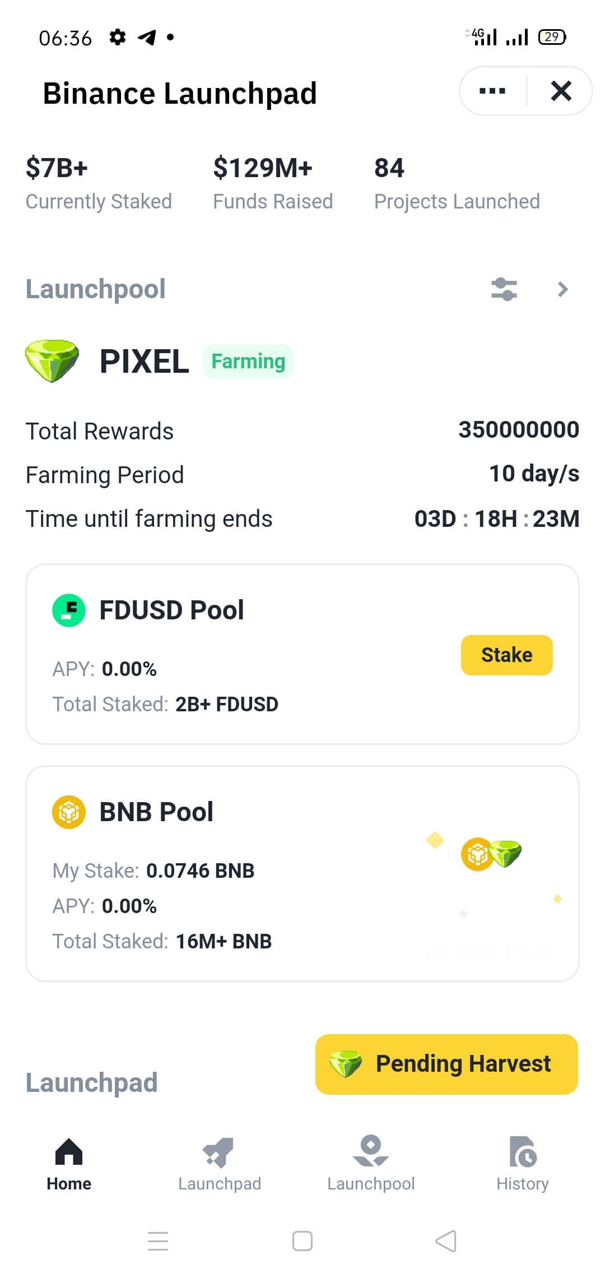This screenshot has width=605, height=1278.
Task: Tap the Android back triangle button
Action: (x=446, y=1241)
